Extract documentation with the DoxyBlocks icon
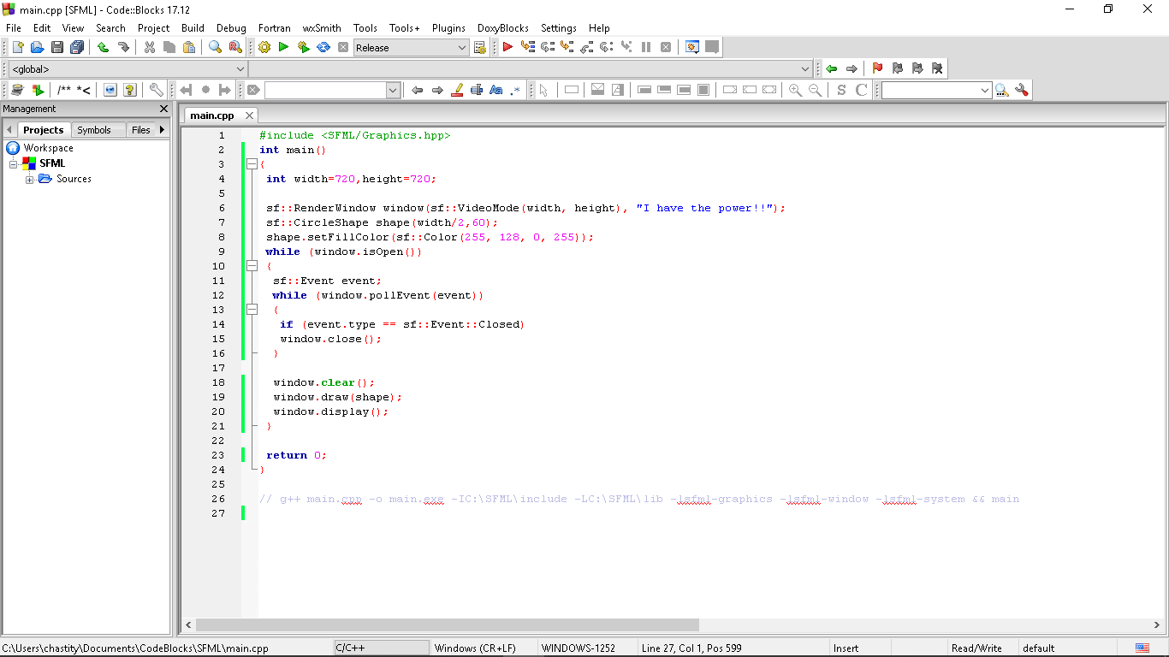The height and width of the screenshot is (657, 1169). point(16,90)
